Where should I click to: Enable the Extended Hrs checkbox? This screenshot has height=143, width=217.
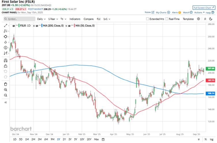coord(147,19)
